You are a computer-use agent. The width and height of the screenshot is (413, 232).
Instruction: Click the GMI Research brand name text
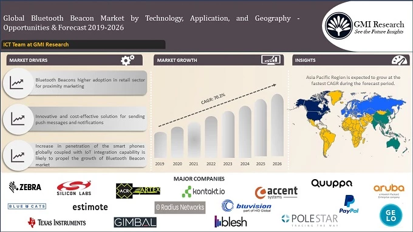point(379,24)
